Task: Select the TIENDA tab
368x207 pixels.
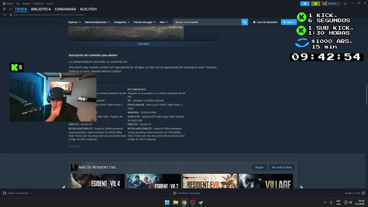Action: [21, 9]
